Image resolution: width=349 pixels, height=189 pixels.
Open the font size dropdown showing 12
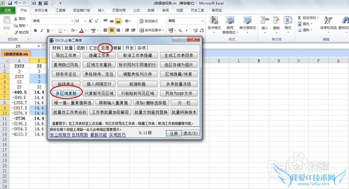[85, 21]
